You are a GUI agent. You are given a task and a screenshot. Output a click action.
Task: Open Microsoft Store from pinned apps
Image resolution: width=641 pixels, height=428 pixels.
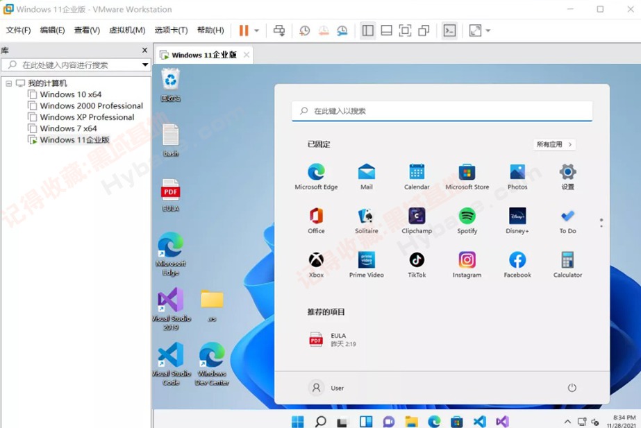(x=467, y=176)
